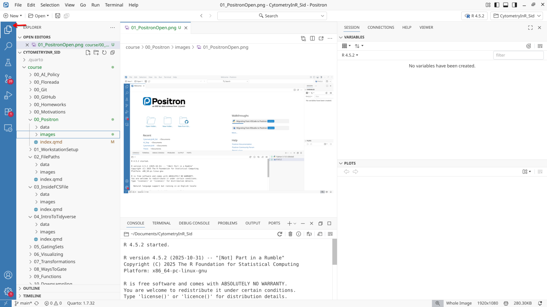Clear the console with trash icon
The width and height of the screenshot is (547, 307).
[x=290, y=234]
